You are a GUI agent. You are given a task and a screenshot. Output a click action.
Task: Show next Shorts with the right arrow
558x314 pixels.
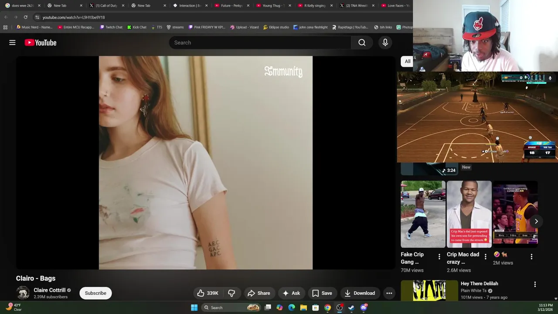point(536,221)
